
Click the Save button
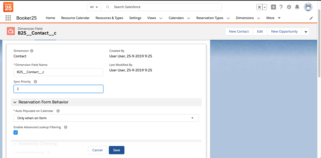click(x=116, y=150)
